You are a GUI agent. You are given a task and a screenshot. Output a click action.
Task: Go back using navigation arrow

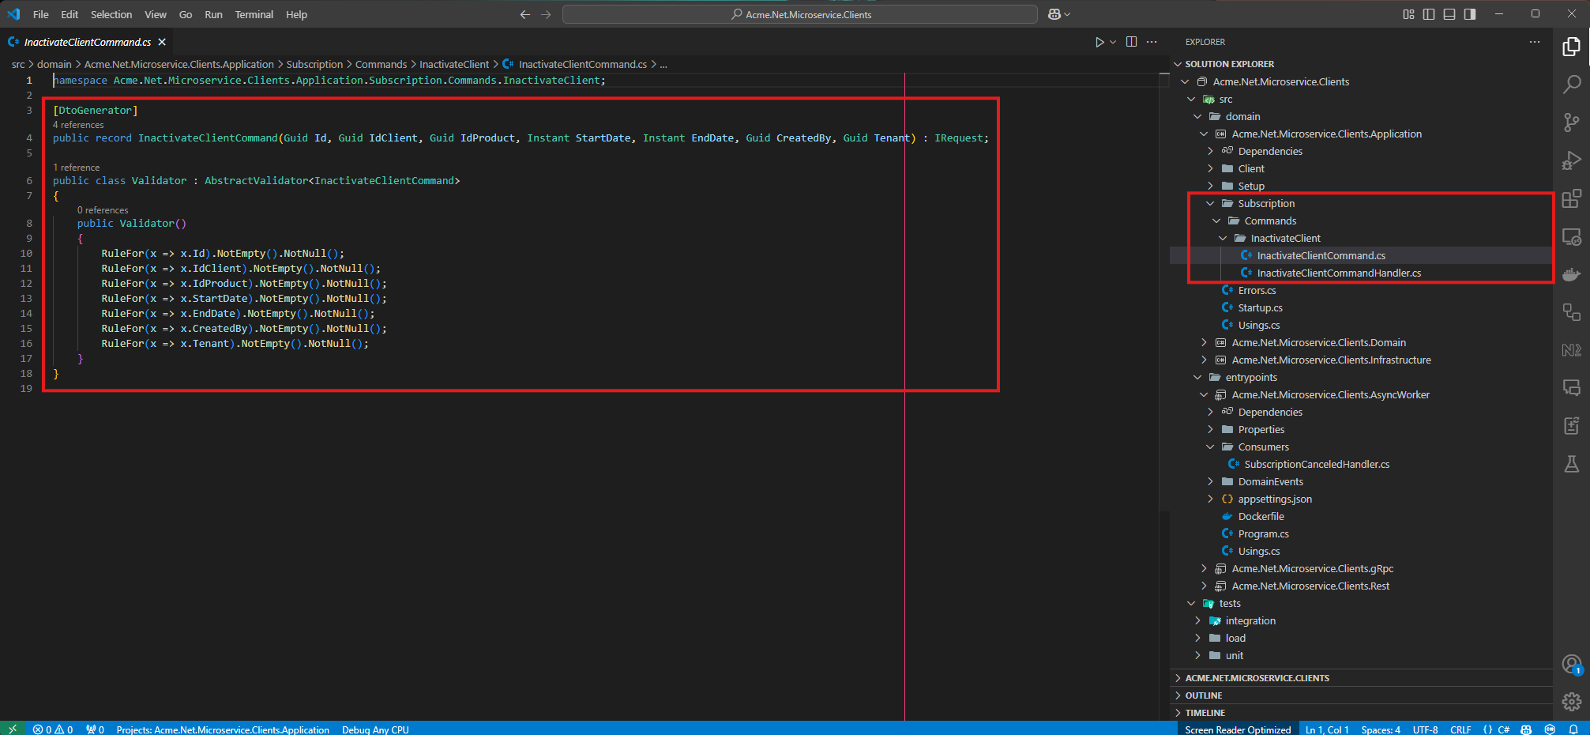tap(525, 14)
